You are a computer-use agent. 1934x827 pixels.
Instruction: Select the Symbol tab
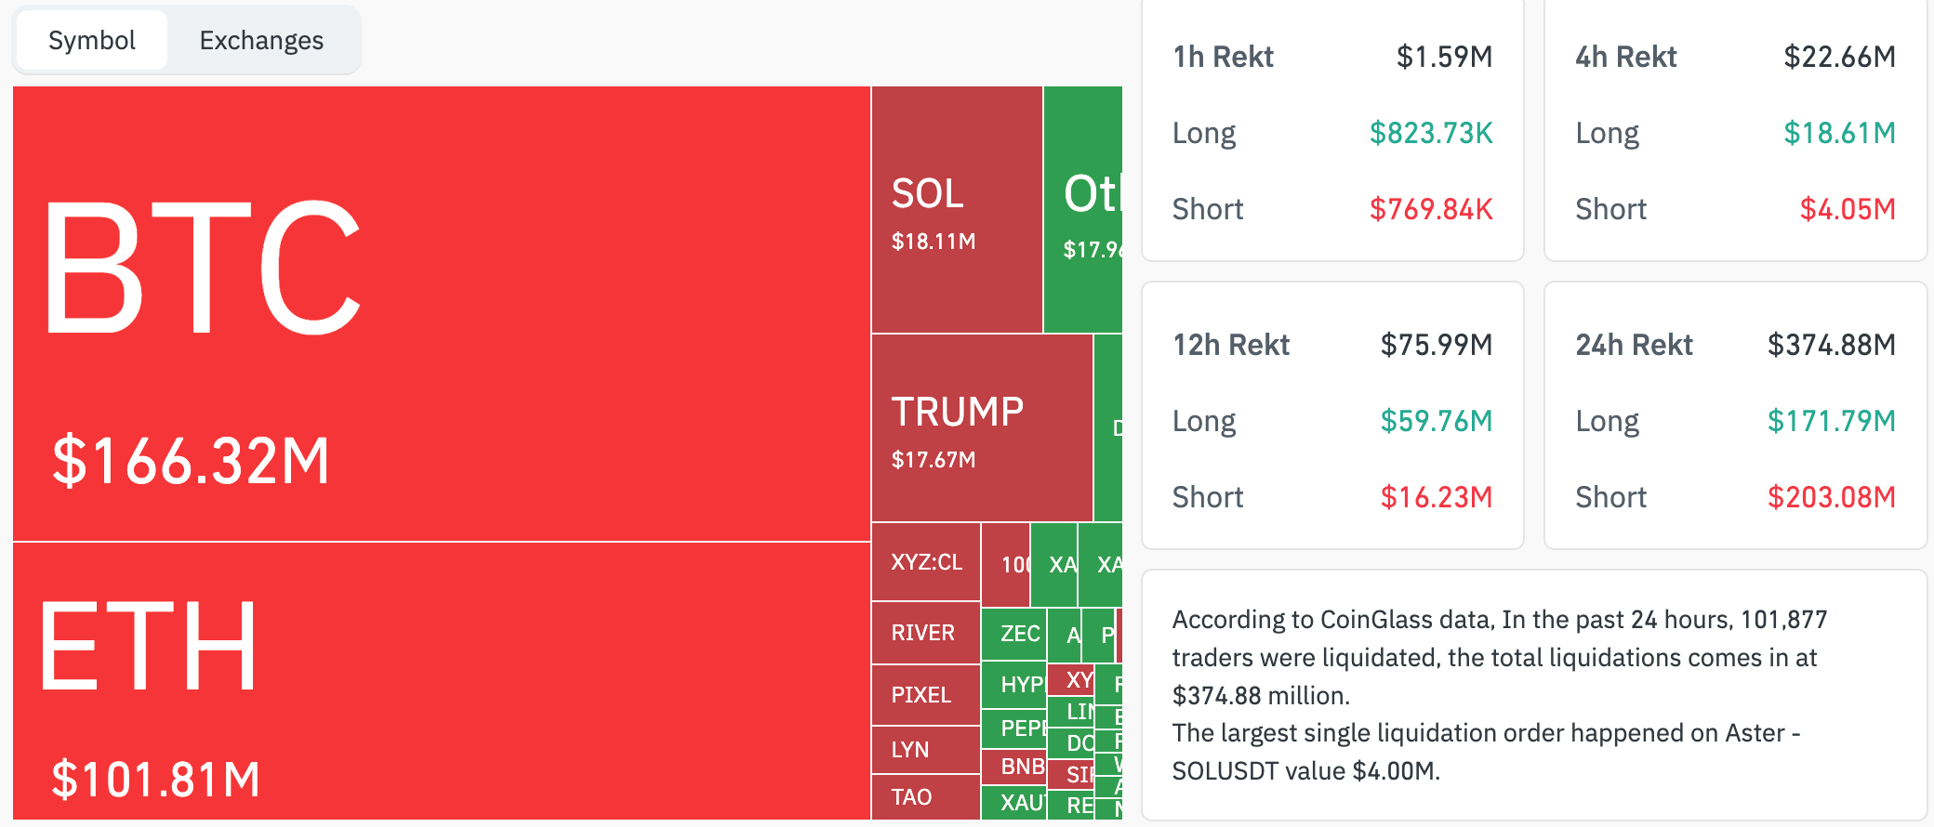click(x=92, y=41)
